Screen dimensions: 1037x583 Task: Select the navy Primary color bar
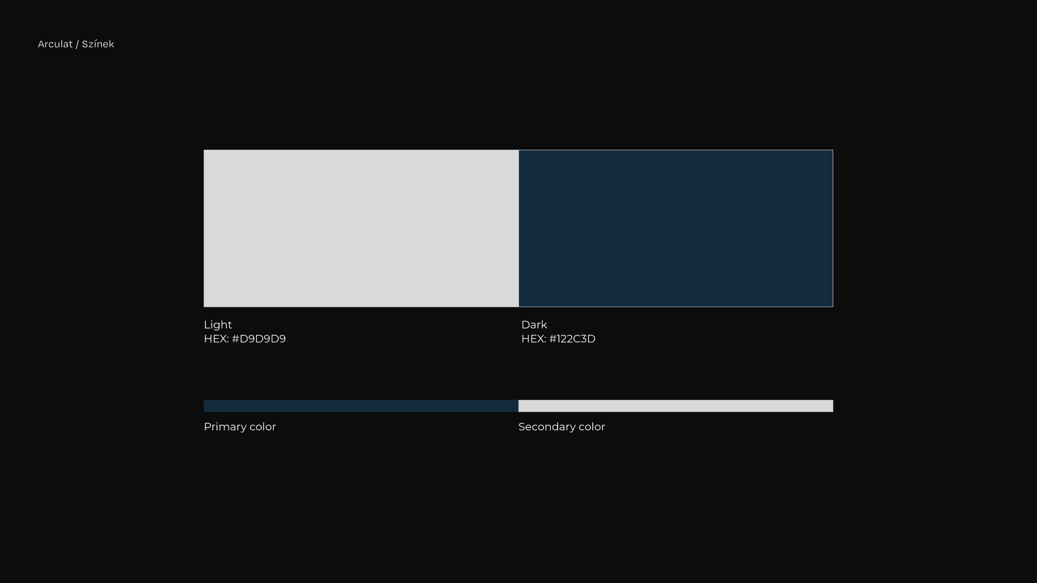coord(361,406)
